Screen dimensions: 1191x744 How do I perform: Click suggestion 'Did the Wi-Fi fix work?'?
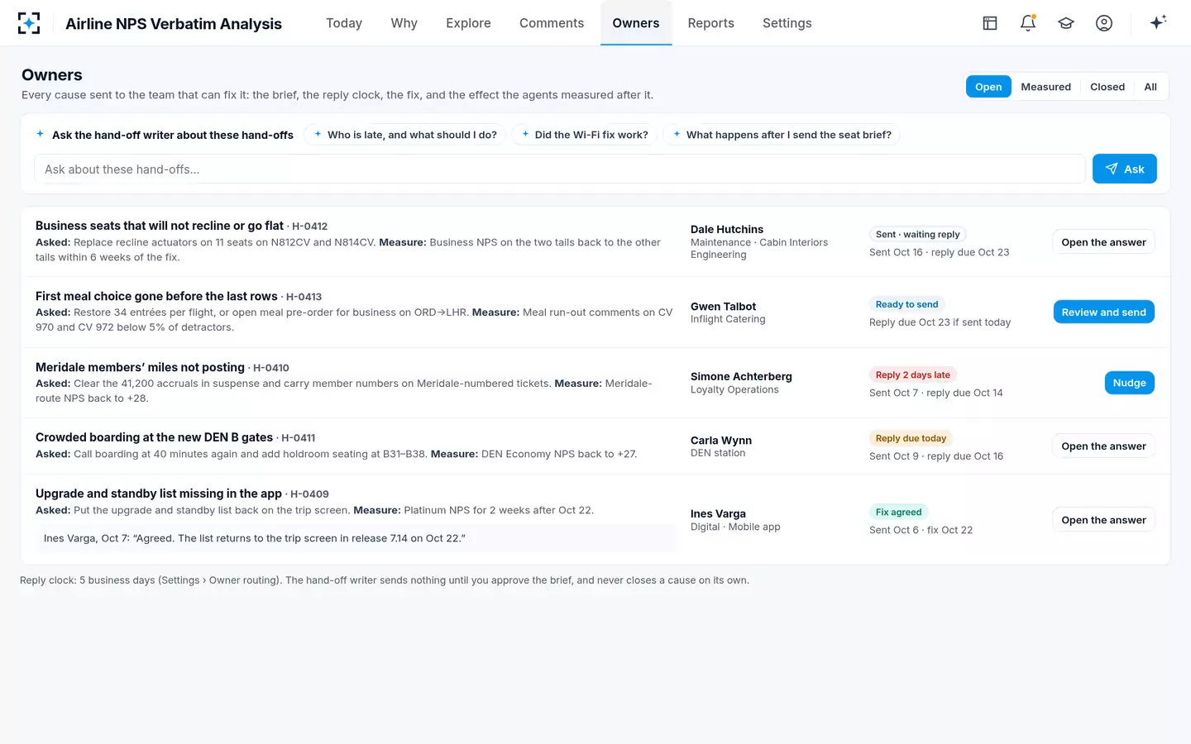tap(585, 135)
